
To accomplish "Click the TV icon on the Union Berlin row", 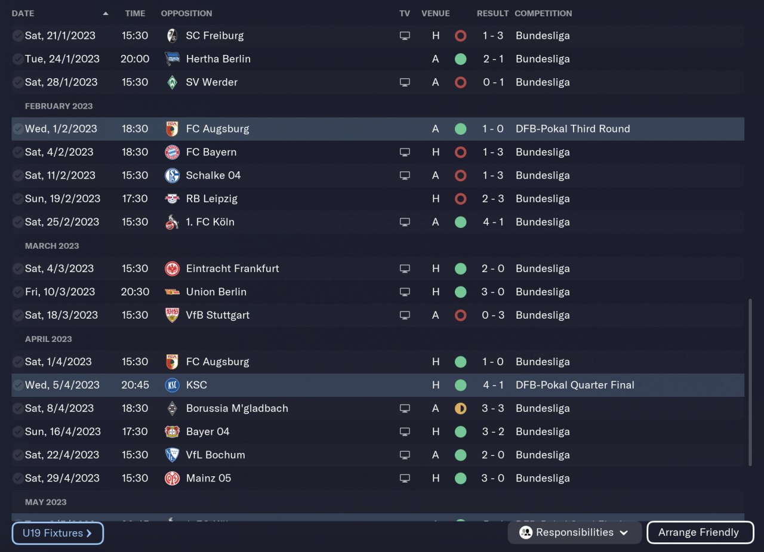I will coord(405,292).
